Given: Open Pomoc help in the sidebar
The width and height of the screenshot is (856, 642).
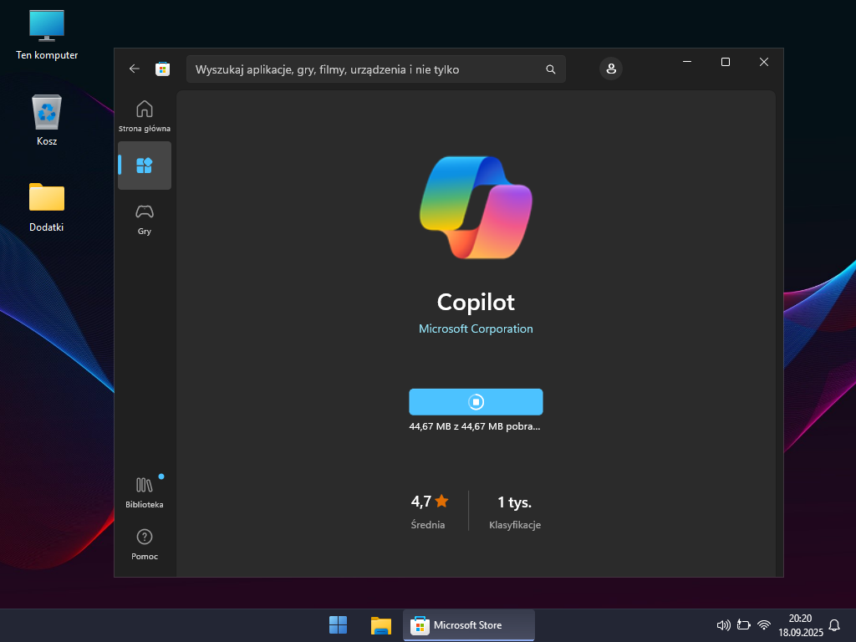Looking at the screenshot, I should coord(145,543).
